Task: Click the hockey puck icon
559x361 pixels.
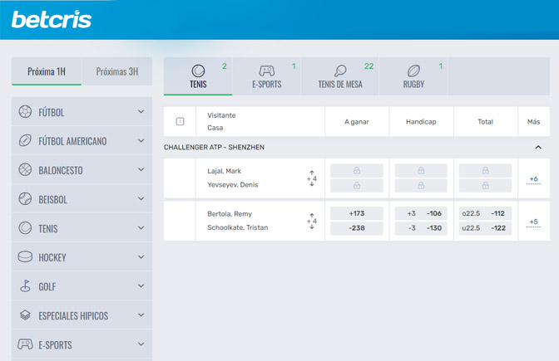Action: (25, 257)
